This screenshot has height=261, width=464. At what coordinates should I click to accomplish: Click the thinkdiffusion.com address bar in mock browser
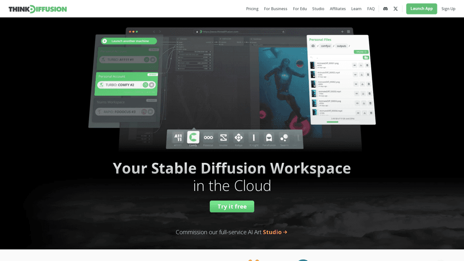click(x=240, y=32)
